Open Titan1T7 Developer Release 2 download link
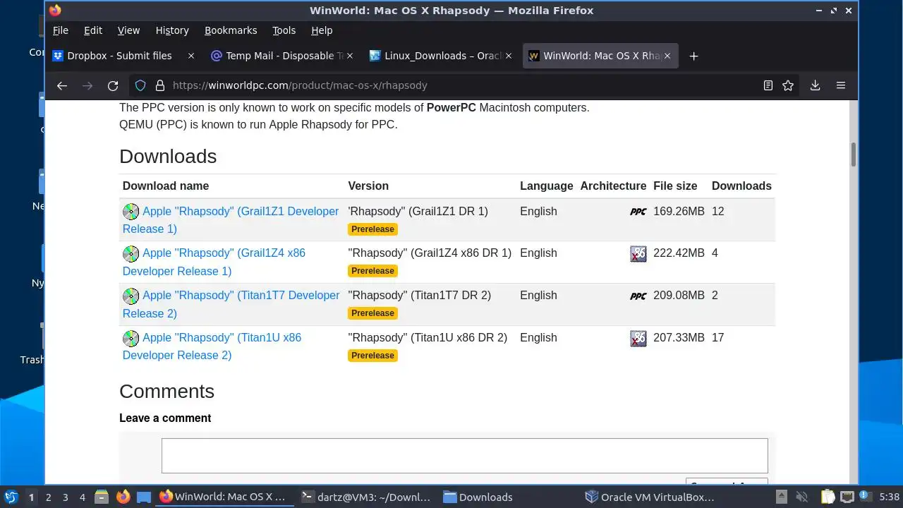The width and height of the screenshot is (903, 508). click(231, 304)
